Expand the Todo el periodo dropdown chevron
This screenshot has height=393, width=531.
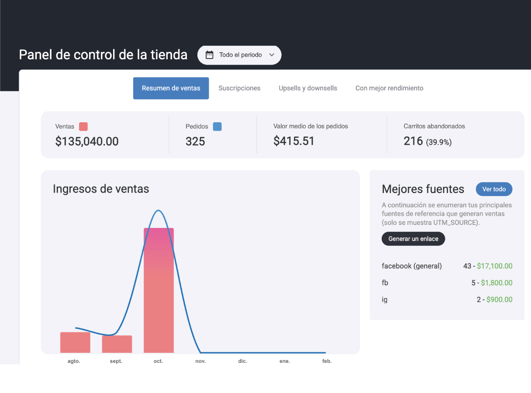coord(272,55)
